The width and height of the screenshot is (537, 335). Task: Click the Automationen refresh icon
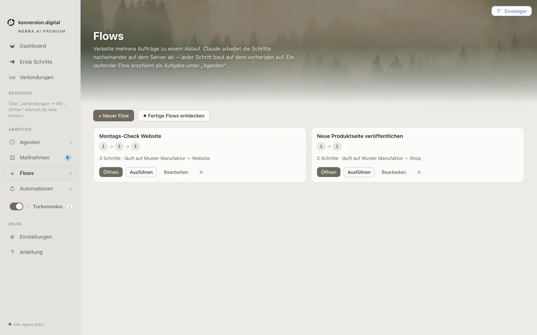tap(12, 189)
